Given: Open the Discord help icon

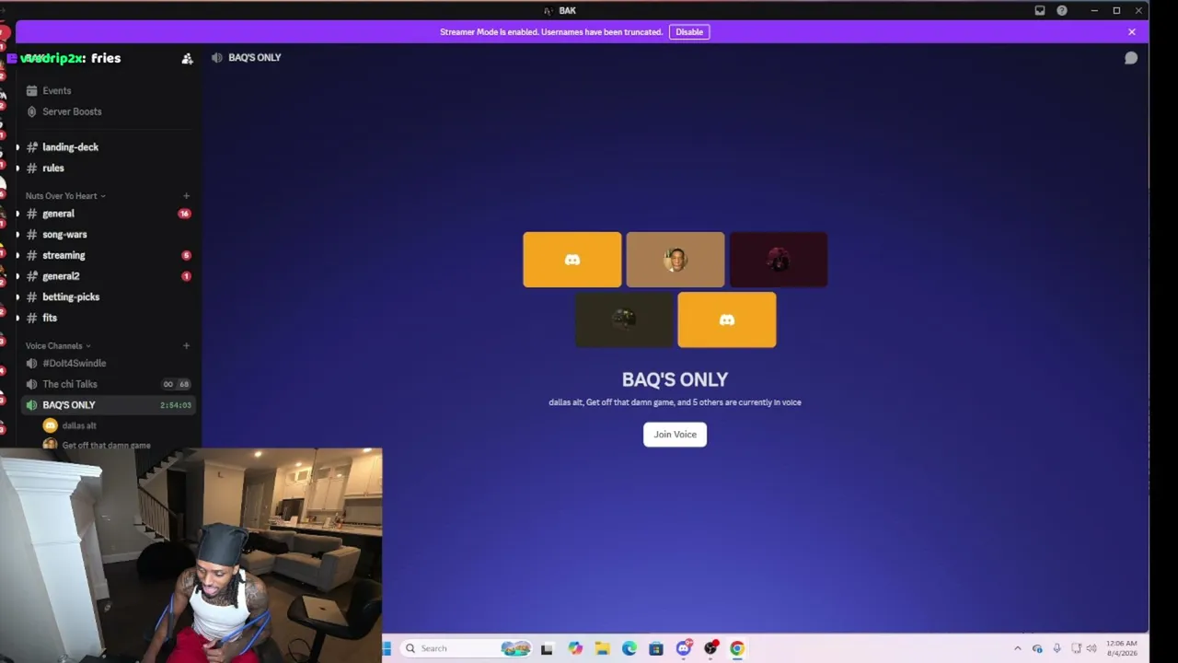Looking at the screenshot, I should pyautogui.click(x=1062, y=11).
